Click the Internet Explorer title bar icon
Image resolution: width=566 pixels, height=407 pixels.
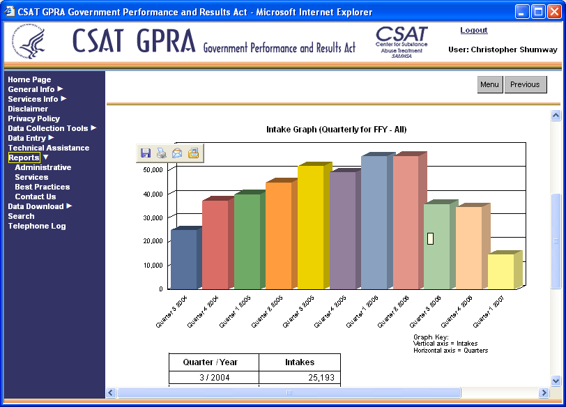click(10, 12)
